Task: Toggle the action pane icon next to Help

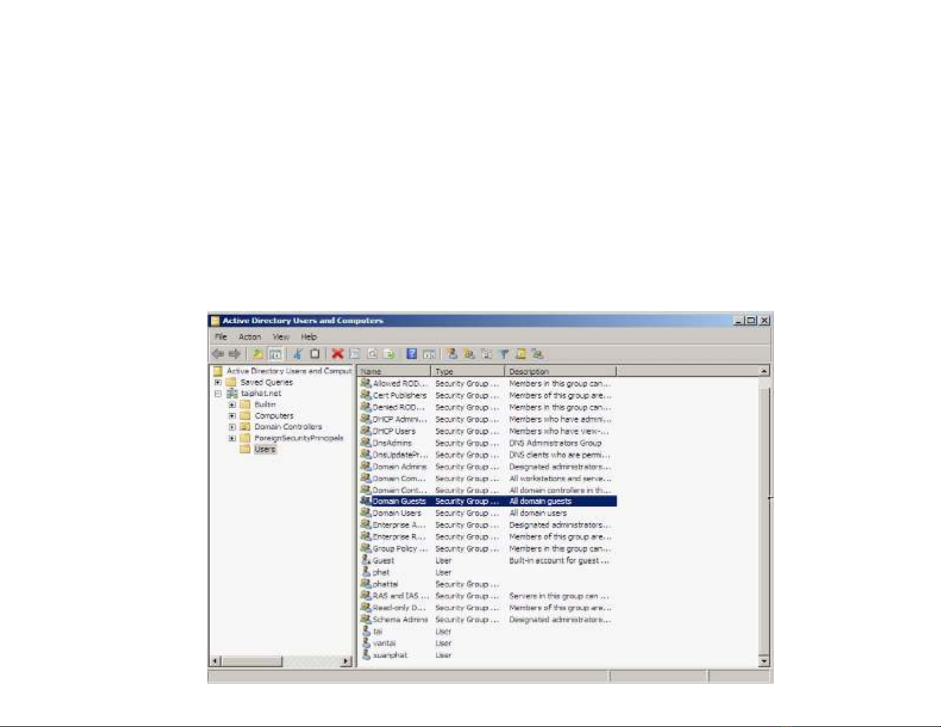Action: [x=429, y=354]
